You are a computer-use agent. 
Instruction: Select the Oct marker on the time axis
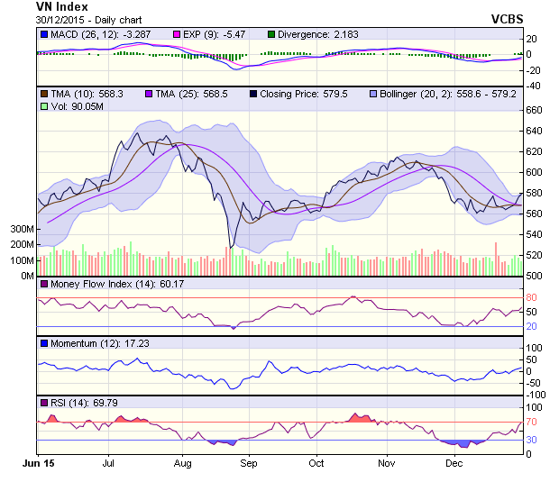[x=316, y=463]
